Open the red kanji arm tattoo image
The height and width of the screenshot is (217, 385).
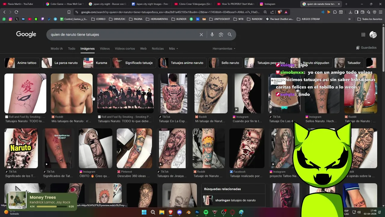coord(25,93)
